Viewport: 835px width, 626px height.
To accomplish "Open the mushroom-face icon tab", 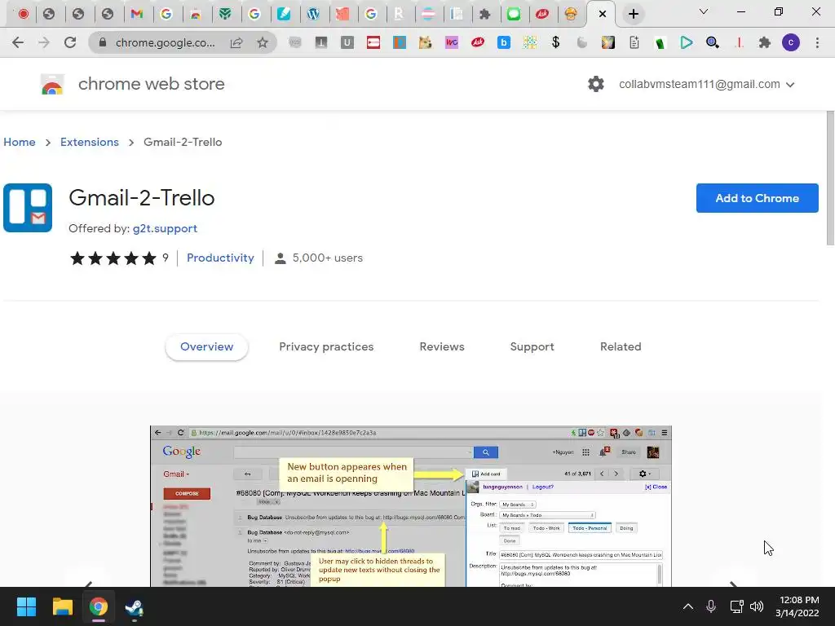I will [x=571, y=14].
